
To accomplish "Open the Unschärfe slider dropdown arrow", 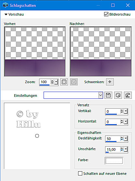I will click(x=126, y=149).
